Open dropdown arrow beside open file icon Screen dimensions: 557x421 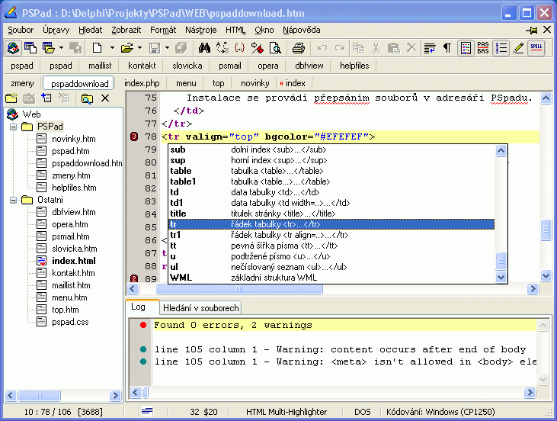139,47
